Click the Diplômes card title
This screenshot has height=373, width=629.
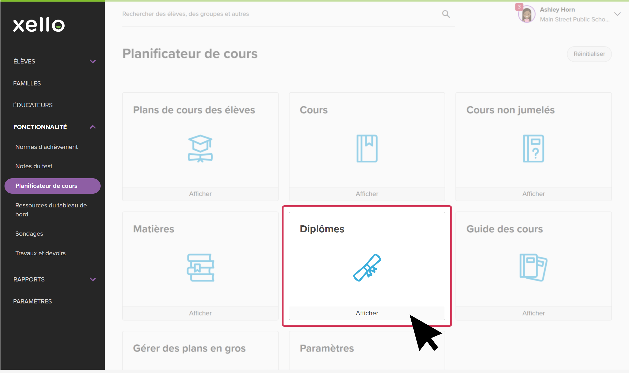tap(322, 229)
